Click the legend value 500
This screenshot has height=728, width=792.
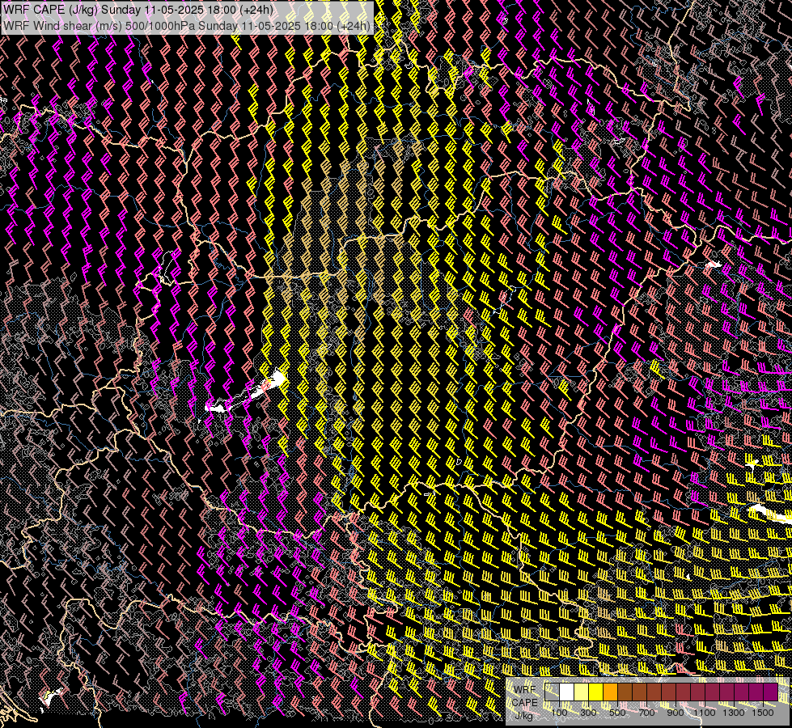[617, 713]
